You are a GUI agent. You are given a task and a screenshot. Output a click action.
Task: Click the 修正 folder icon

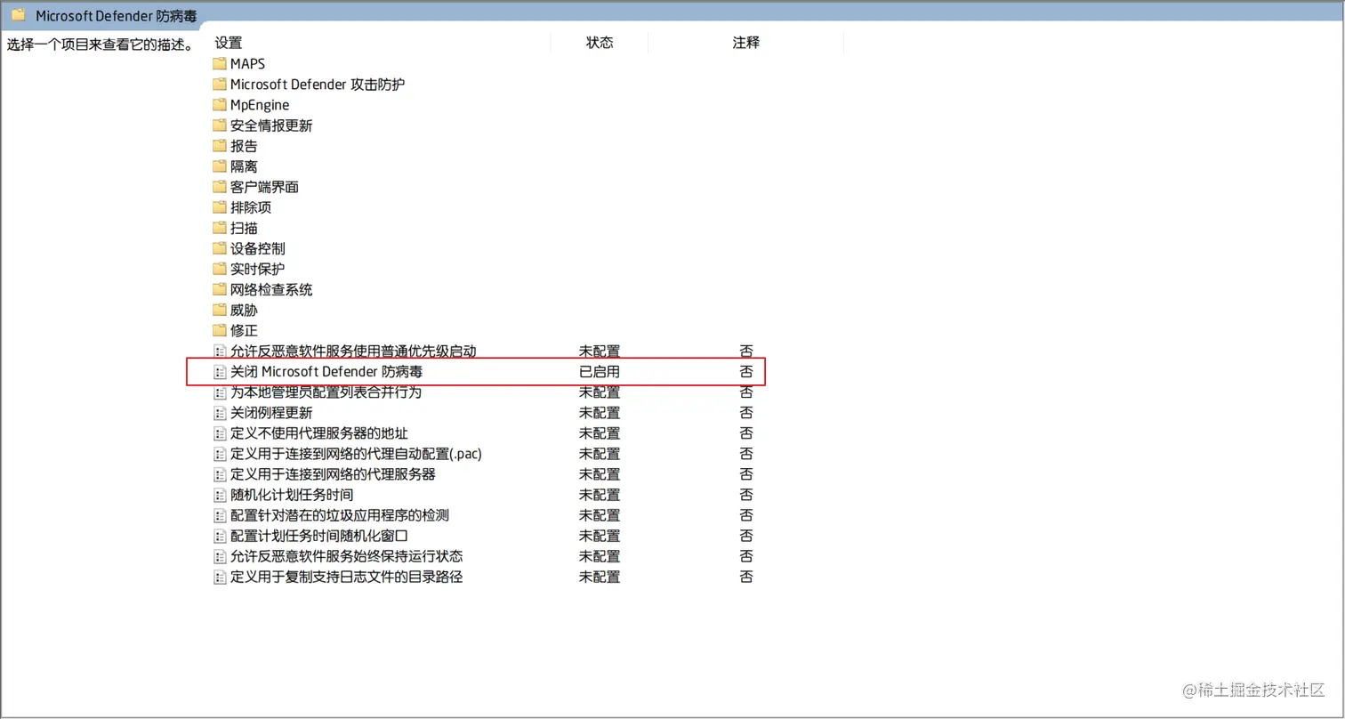point(220,330)
